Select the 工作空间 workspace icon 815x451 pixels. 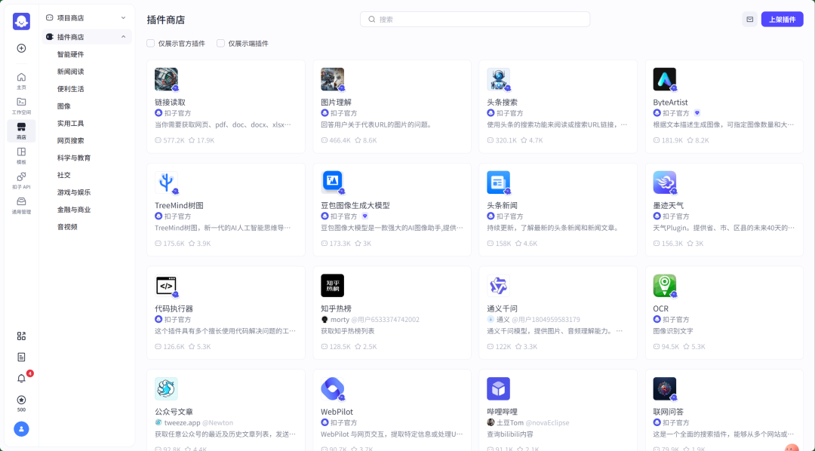pyautogui.click(x=21, y=103)
